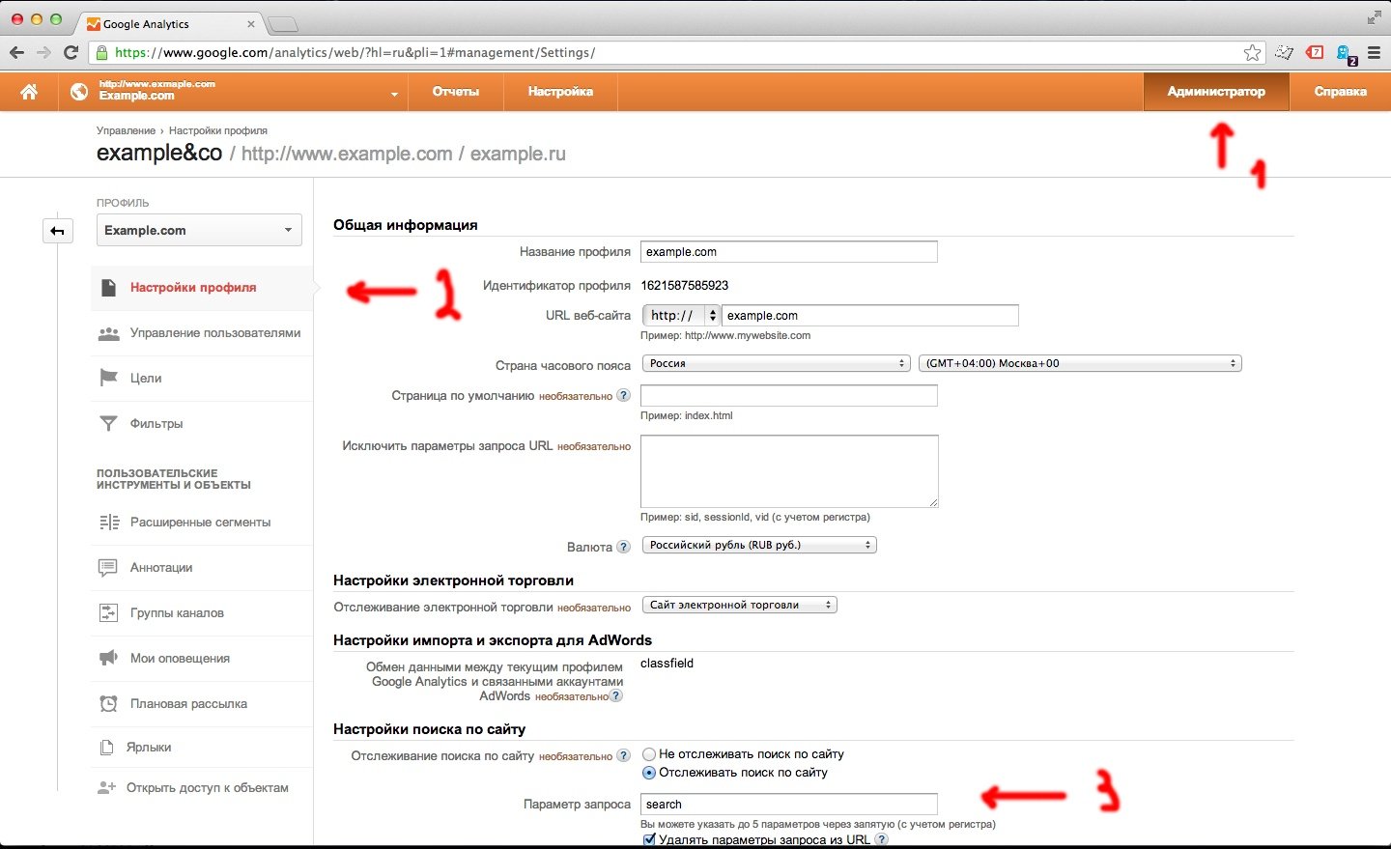Go to Фильтры in the sidebar

coord(156,424)
